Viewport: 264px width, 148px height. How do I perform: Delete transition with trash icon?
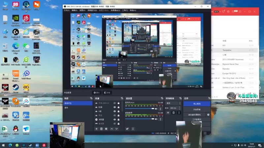(x=174, y=113)
